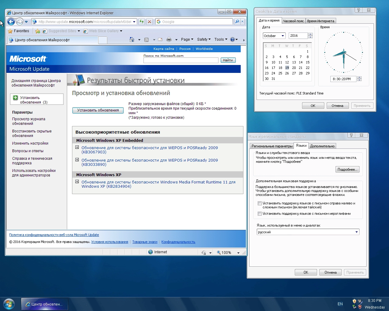The image size is (389, 311).
Task: Enable support for right-to-left languages
Action: coord(260,203)
